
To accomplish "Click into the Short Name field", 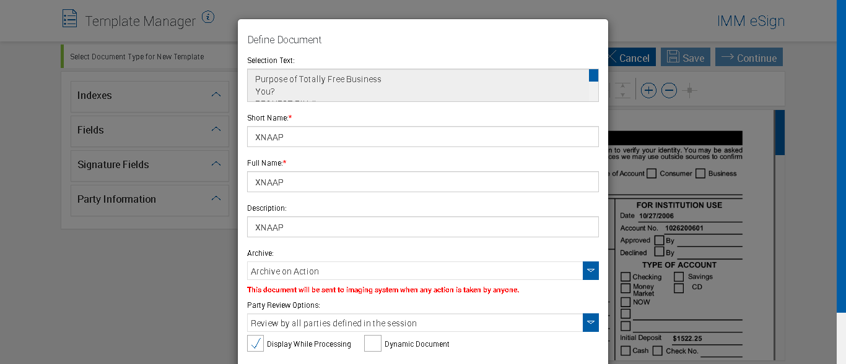I will tap(422, 137).
